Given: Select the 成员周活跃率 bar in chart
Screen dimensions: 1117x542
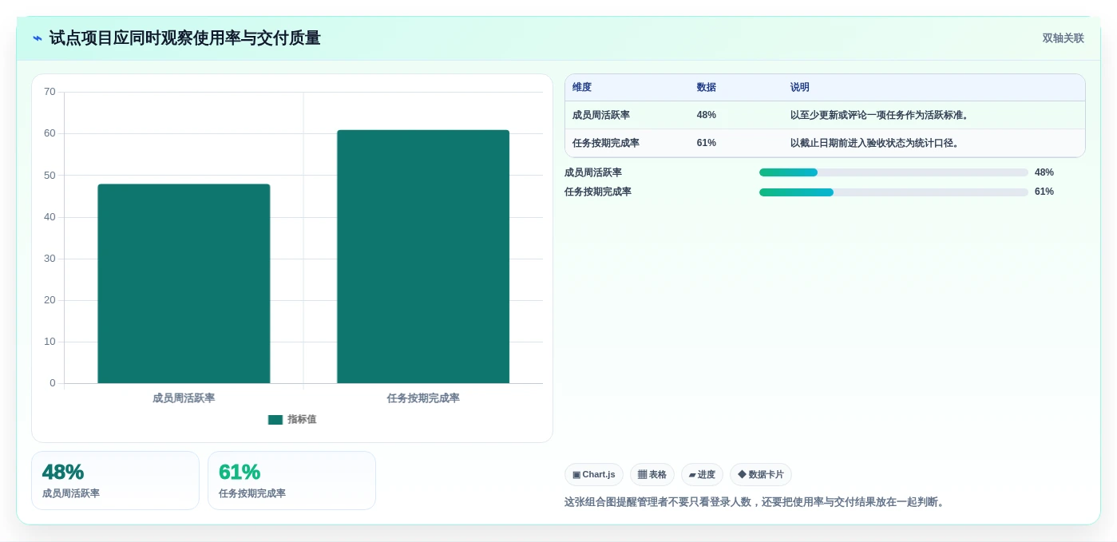Looking at the screenshot, I should [x=184, y=283].
